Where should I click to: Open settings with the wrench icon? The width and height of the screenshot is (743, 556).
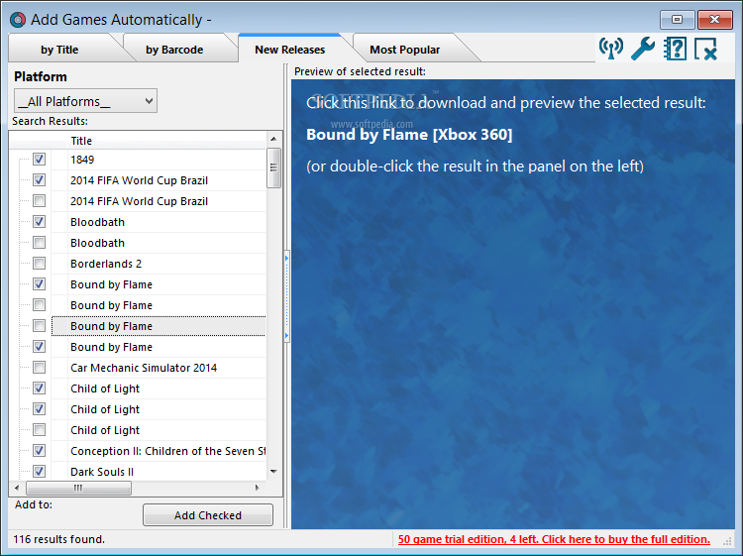(643, 49)
